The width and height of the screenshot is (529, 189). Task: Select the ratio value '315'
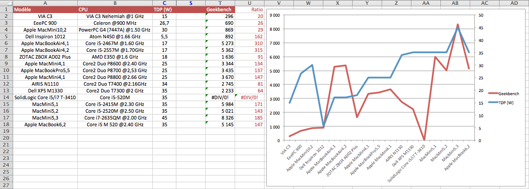pos(249,50)
